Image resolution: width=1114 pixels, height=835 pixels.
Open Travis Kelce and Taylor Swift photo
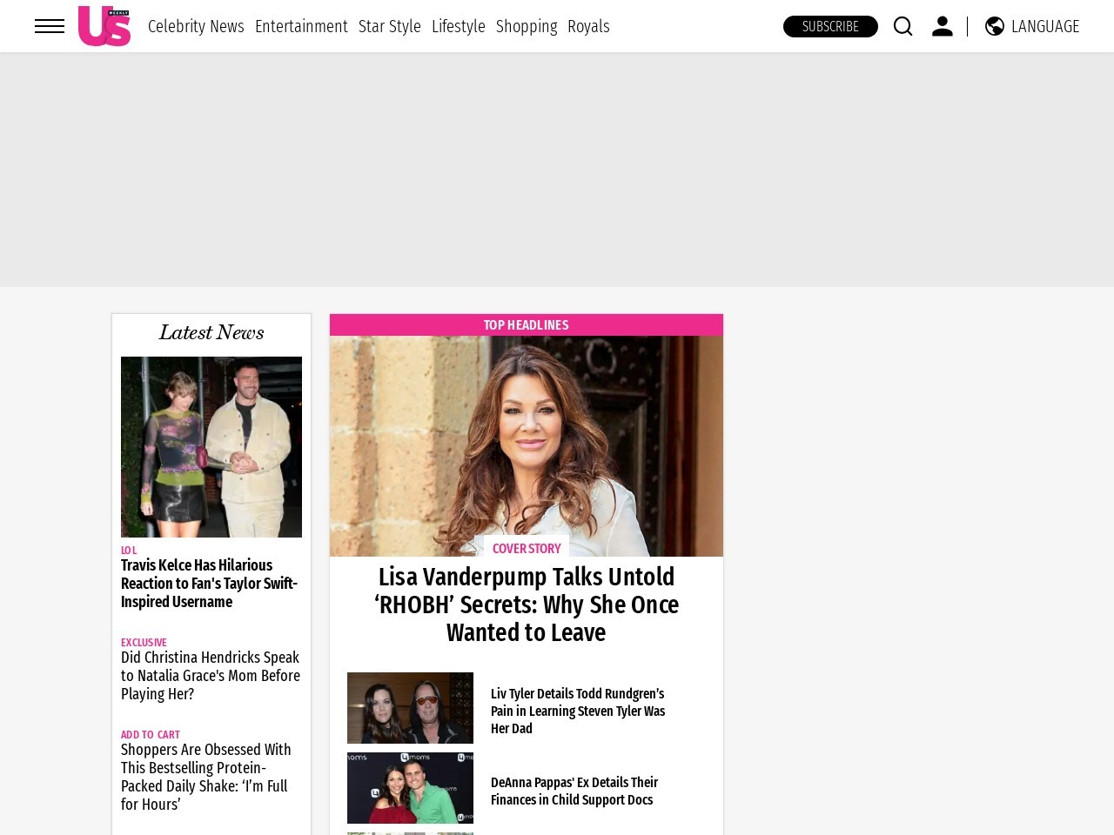click(x=211, y=447)
